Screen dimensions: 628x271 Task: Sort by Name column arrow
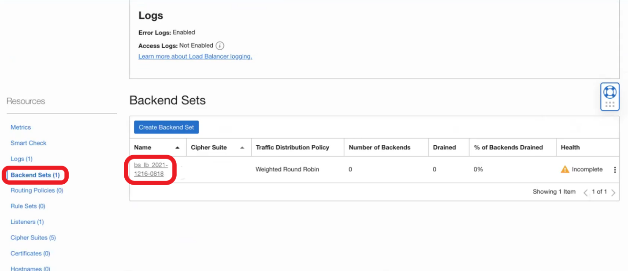click(177, 148)
